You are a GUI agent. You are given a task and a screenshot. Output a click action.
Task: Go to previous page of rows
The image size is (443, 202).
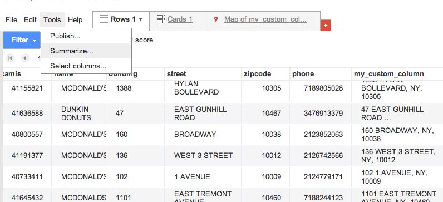click(25, 58)
